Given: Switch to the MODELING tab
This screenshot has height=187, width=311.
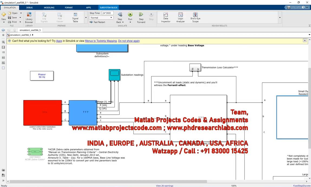Looking at the screenshot, I should coord(49,8).
